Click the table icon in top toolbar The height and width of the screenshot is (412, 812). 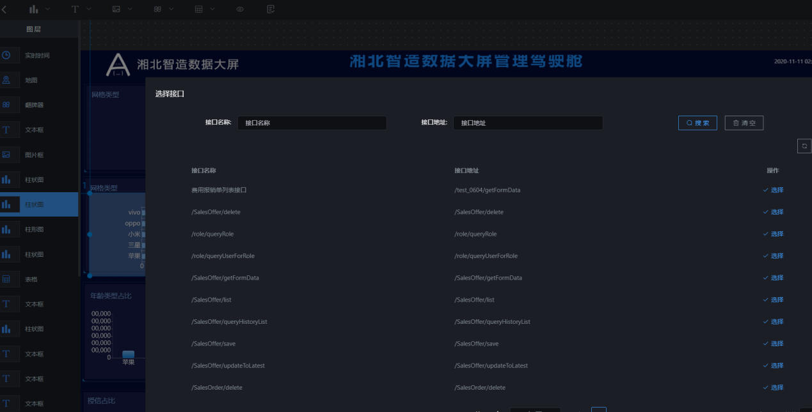(199, 9)
